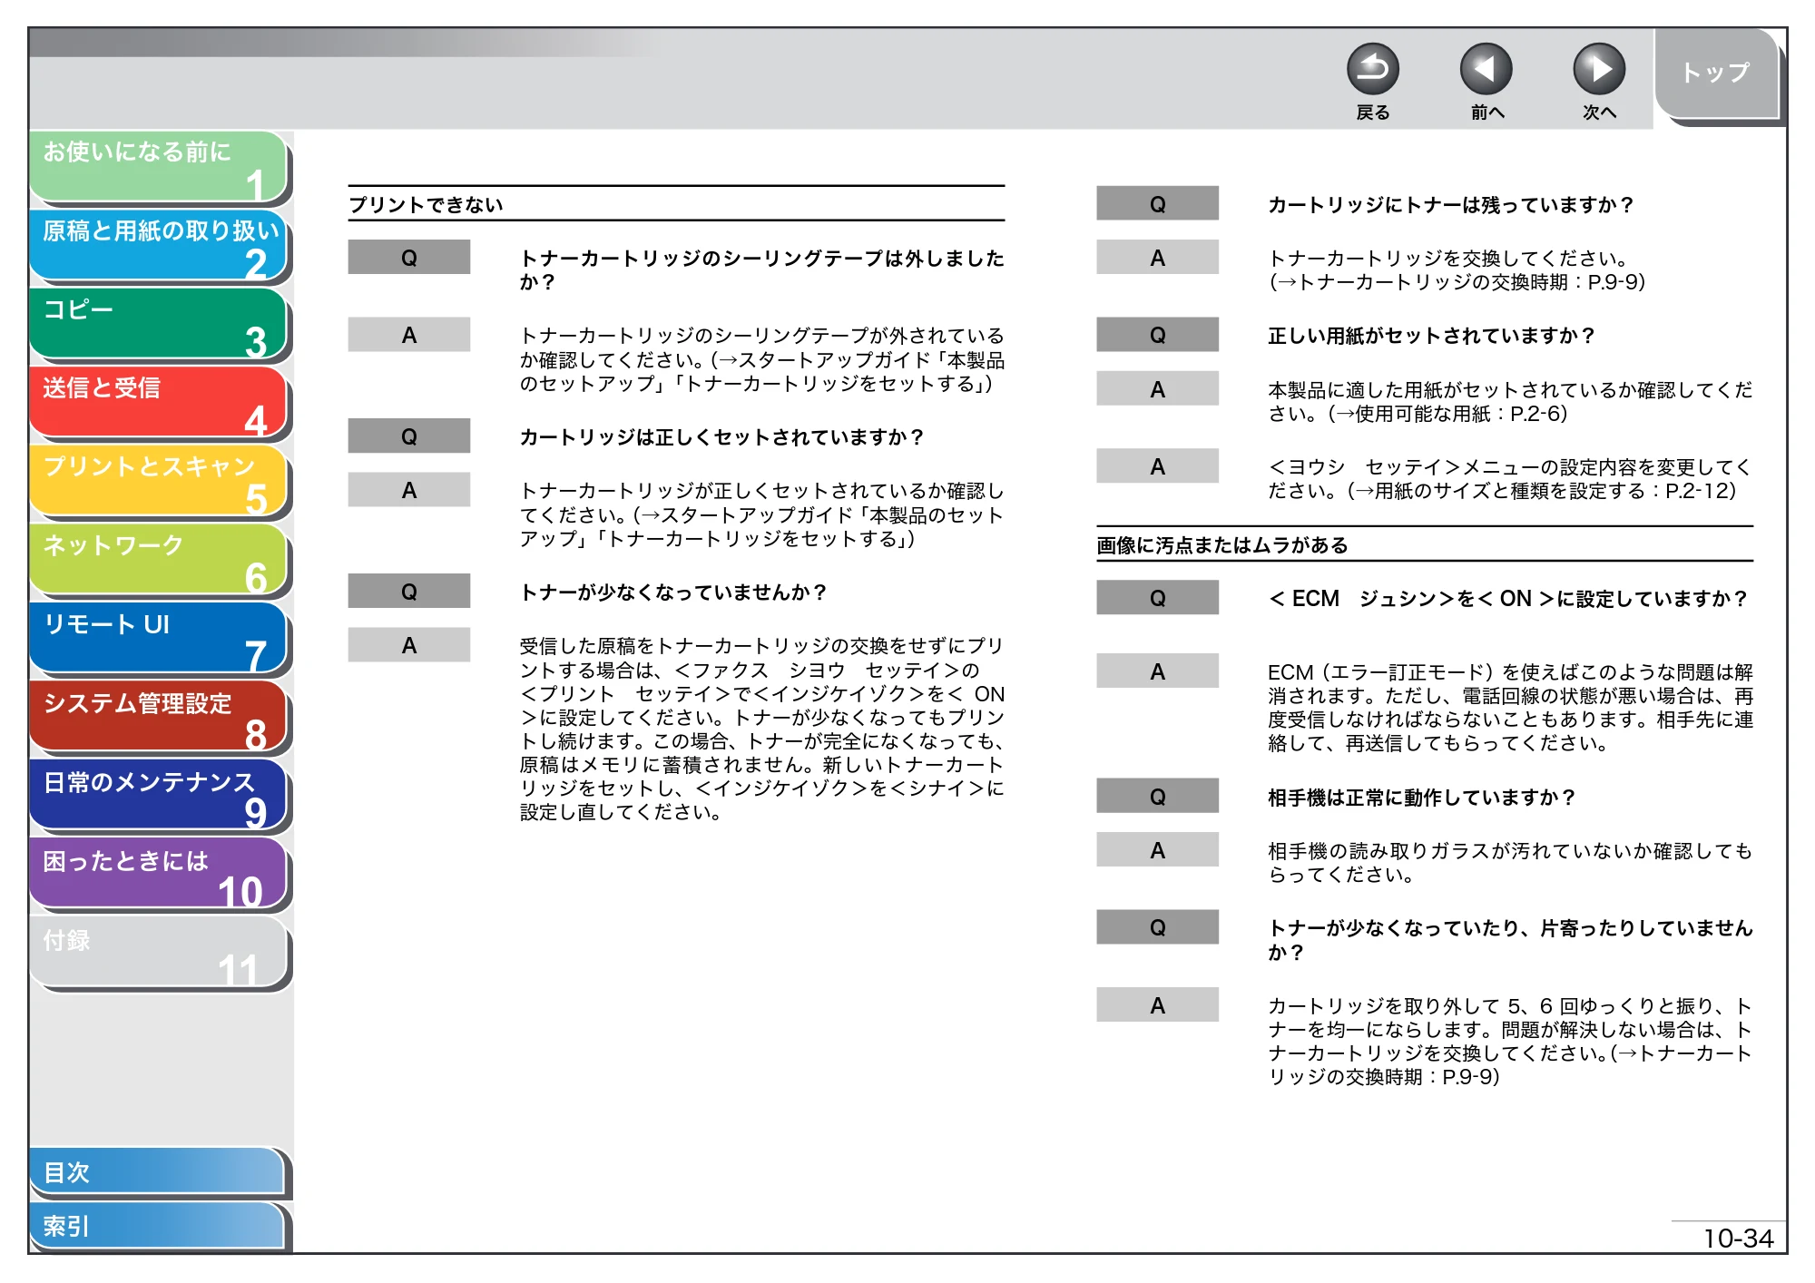Viewport: 1815px width, 1283px height.
Task: Open the トップ tab
Action: point(1716,73)
